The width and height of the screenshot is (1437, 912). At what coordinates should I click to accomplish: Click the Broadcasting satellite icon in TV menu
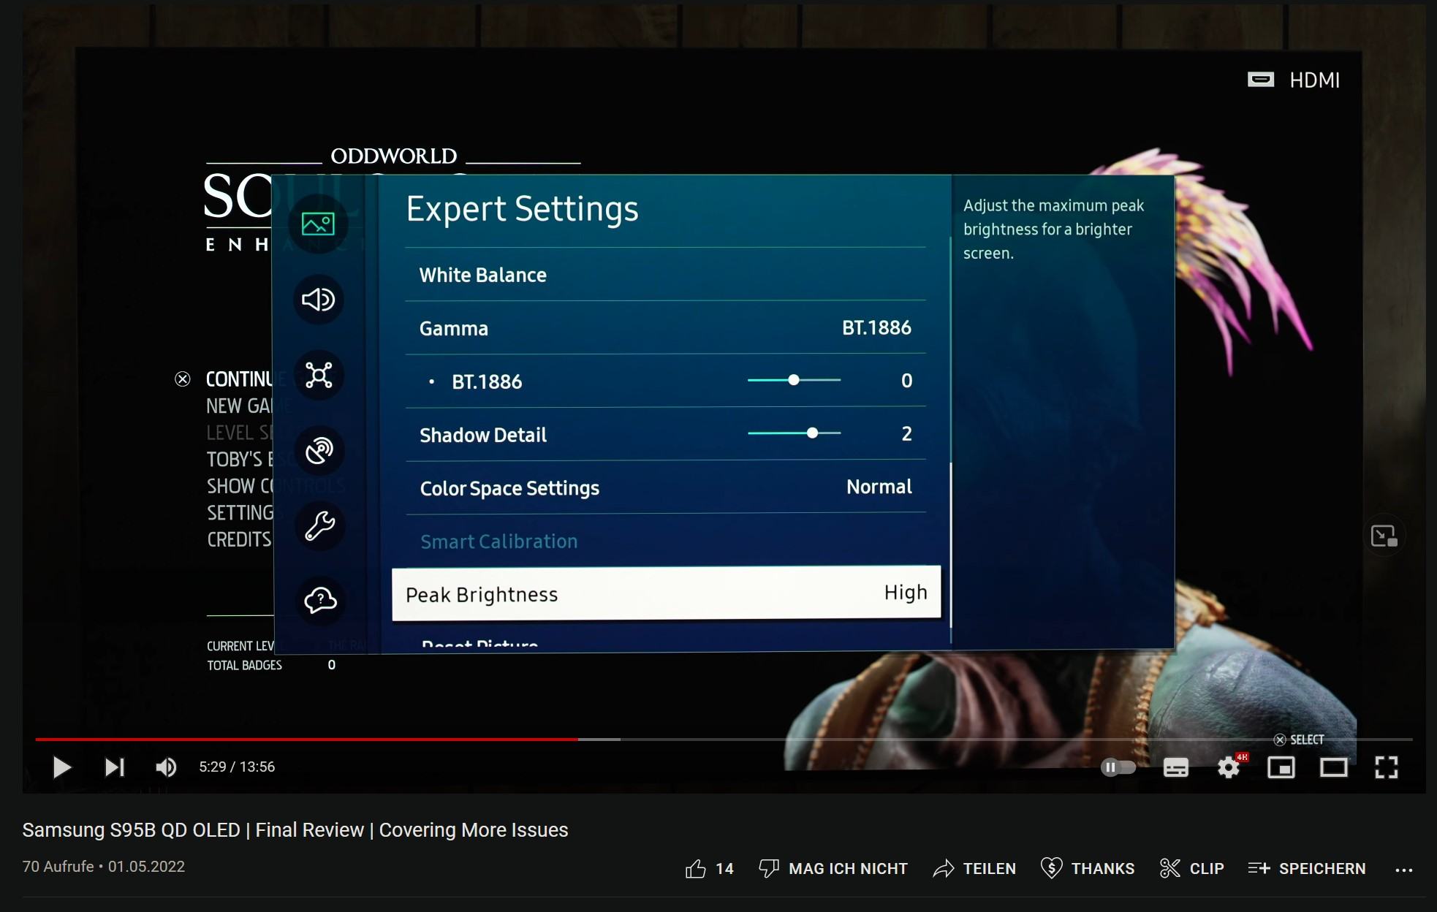tap(319, 450)
